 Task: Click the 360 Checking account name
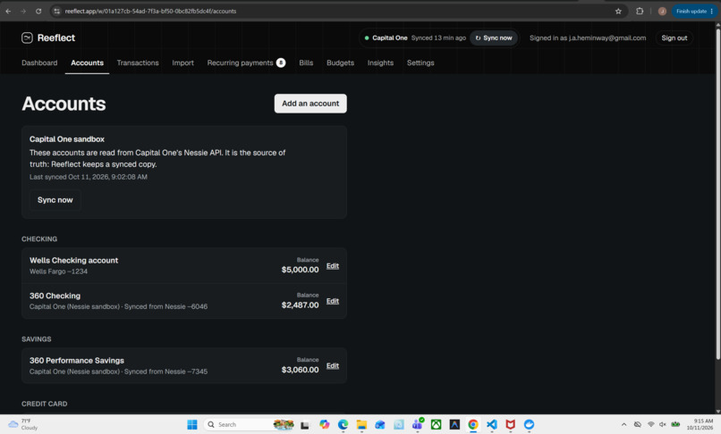pyautogui.click(x=55, y=296)
